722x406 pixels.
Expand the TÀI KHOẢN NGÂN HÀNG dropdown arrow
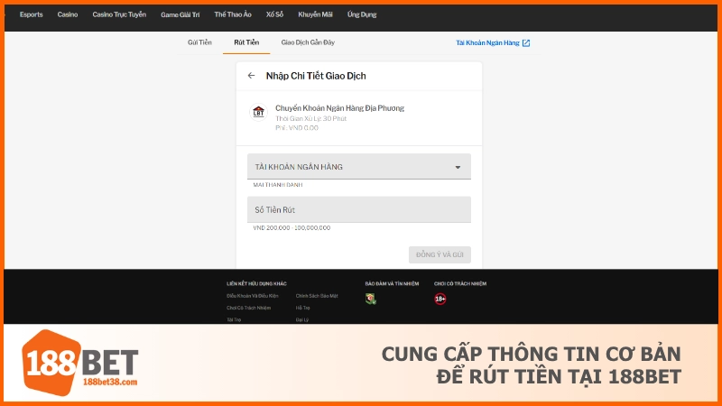[458, 167]
